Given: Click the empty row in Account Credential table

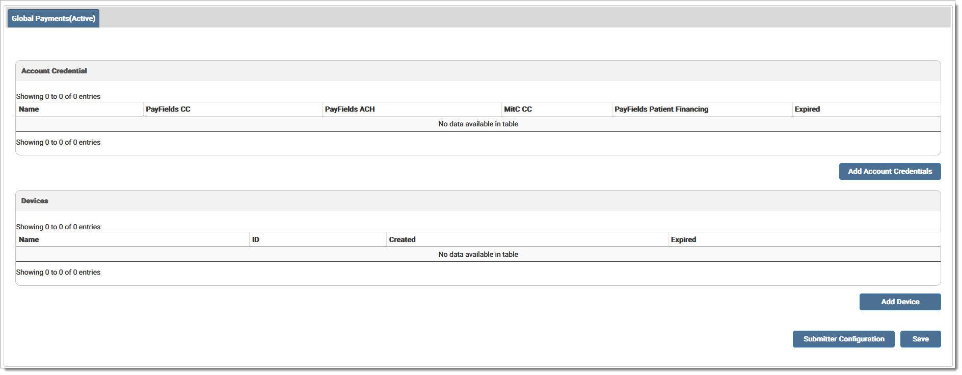Looking at the screenshot, I should point(478,124).
